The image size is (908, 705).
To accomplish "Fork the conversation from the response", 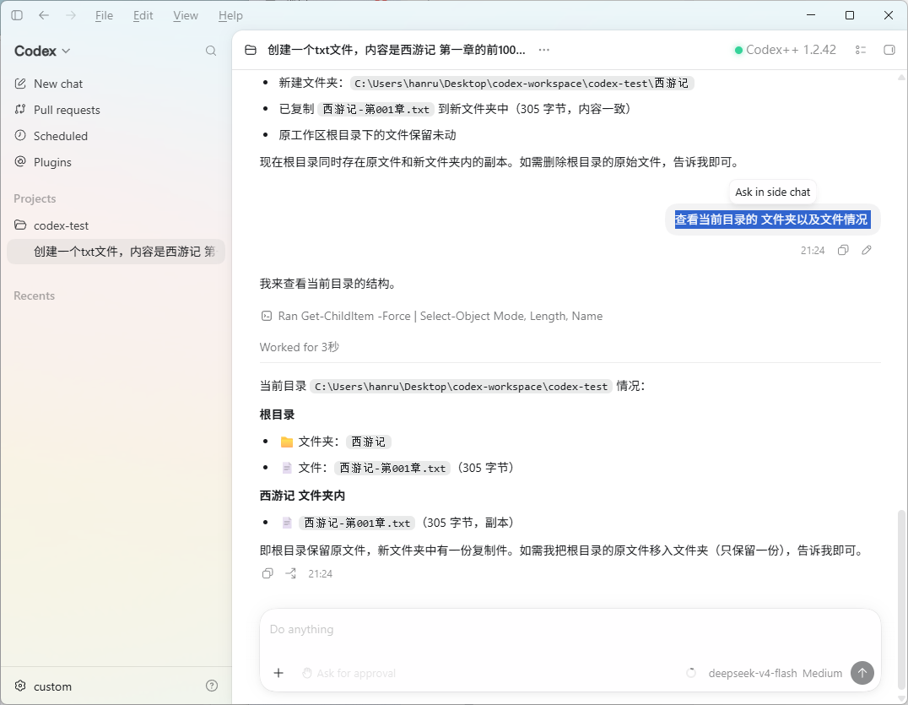I will pyautogui.click(x=290, y=573).
